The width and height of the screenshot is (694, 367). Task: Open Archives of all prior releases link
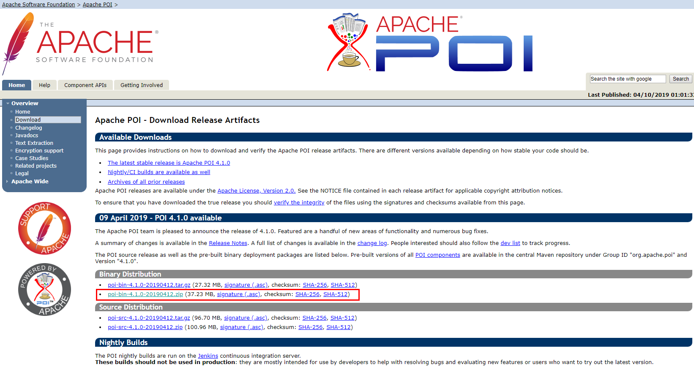click(x=146, y=182)
